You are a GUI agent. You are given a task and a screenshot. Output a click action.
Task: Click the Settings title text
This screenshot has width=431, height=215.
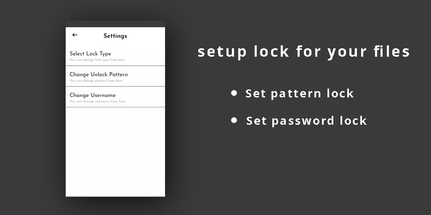tap(115, 36)
